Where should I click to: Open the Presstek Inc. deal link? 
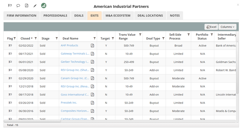tap(69, 103)
